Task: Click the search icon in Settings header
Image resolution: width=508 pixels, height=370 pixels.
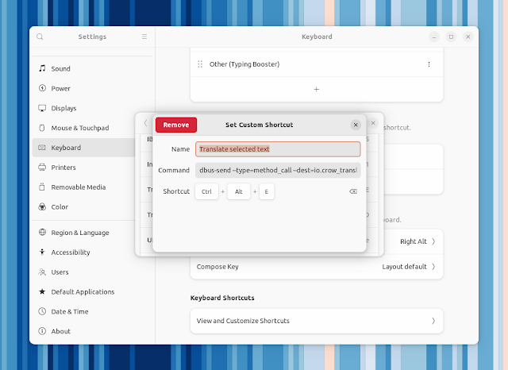Action: [x=40, y=37]
